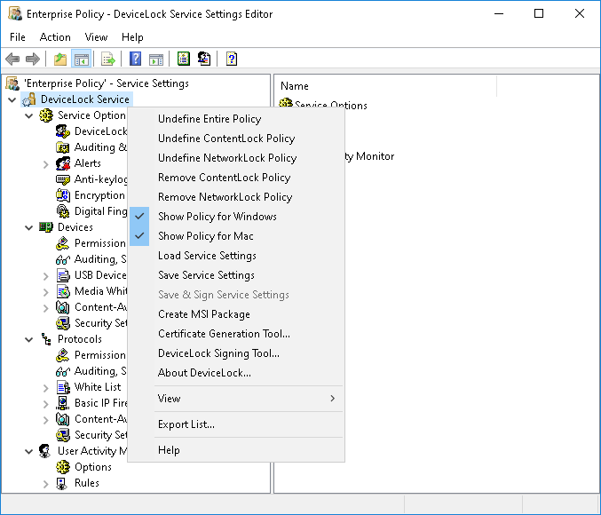This screenshot has width=601, height=515.
Task: Click the Show/Hide Action Pane toolbar icon
Action: [156, 59]
